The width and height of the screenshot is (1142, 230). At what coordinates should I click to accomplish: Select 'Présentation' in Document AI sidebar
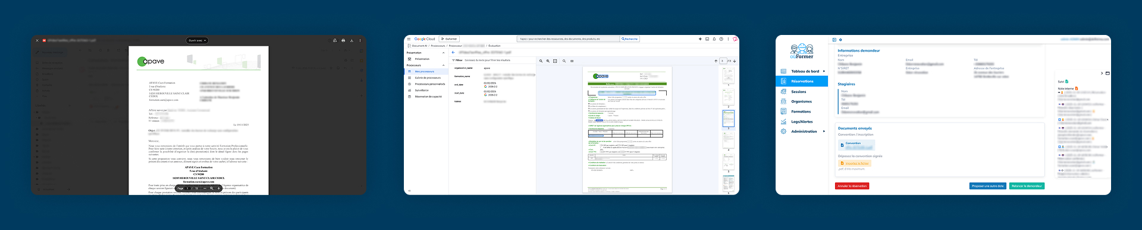422,59
